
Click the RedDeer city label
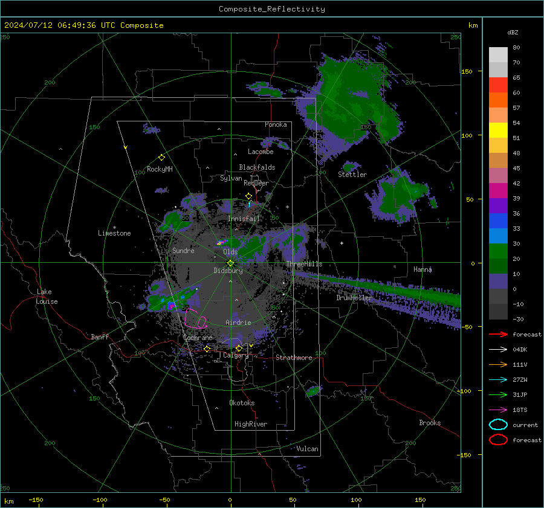[x=256, y=183]
